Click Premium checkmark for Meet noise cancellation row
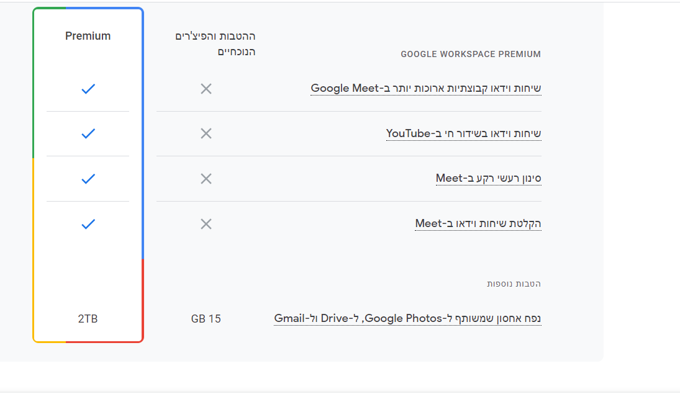This screenshot has height=402, width=680. click(88, 179)
